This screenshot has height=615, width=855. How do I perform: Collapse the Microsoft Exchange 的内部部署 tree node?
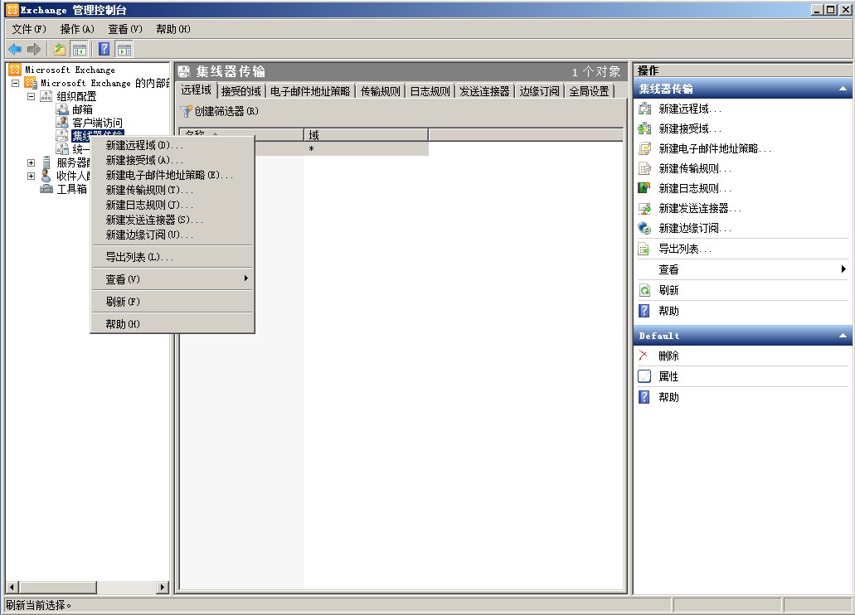15,83
